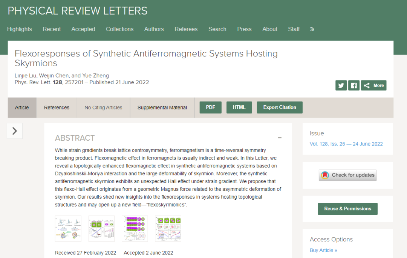The width and height of the screenshot is (407, 258).
Task: Click the authors line Linjie Liu, Weijin Chen
Action: point(62,76)
